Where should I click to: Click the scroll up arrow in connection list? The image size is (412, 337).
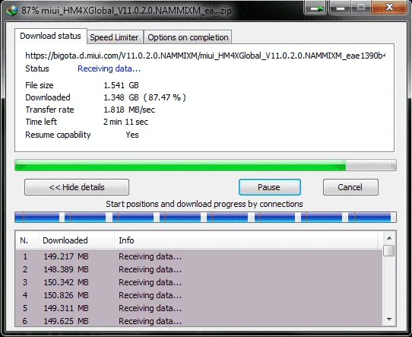click(389, 238)
